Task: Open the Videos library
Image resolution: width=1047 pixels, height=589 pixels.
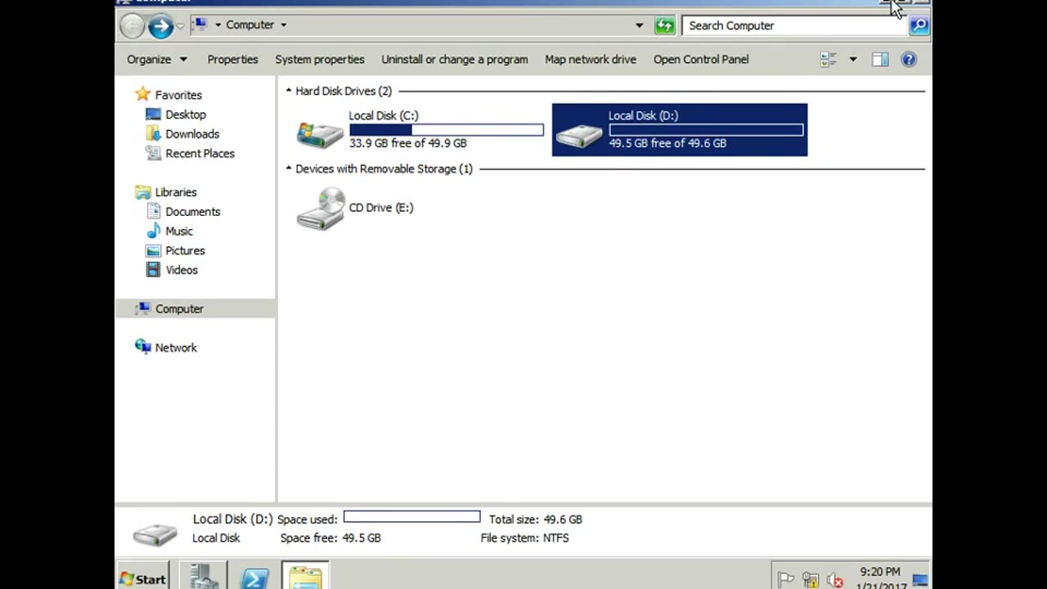Action: click(x=182, y=270)
